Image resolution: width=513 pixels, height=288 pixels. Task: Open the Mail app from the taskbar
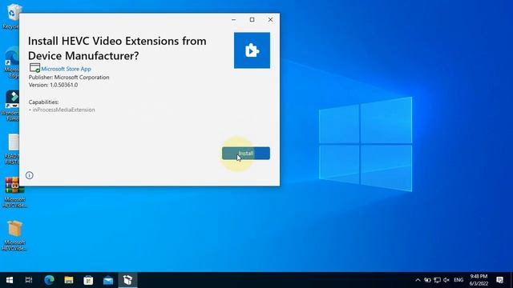pos(108,280)
